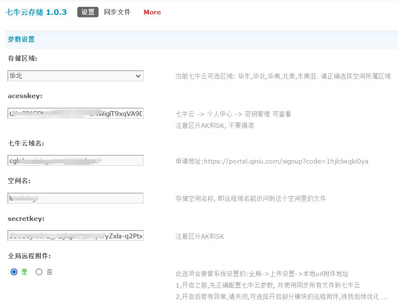
Task: Select 是 for 全局远程附件
Action: (x=14, y=272)
